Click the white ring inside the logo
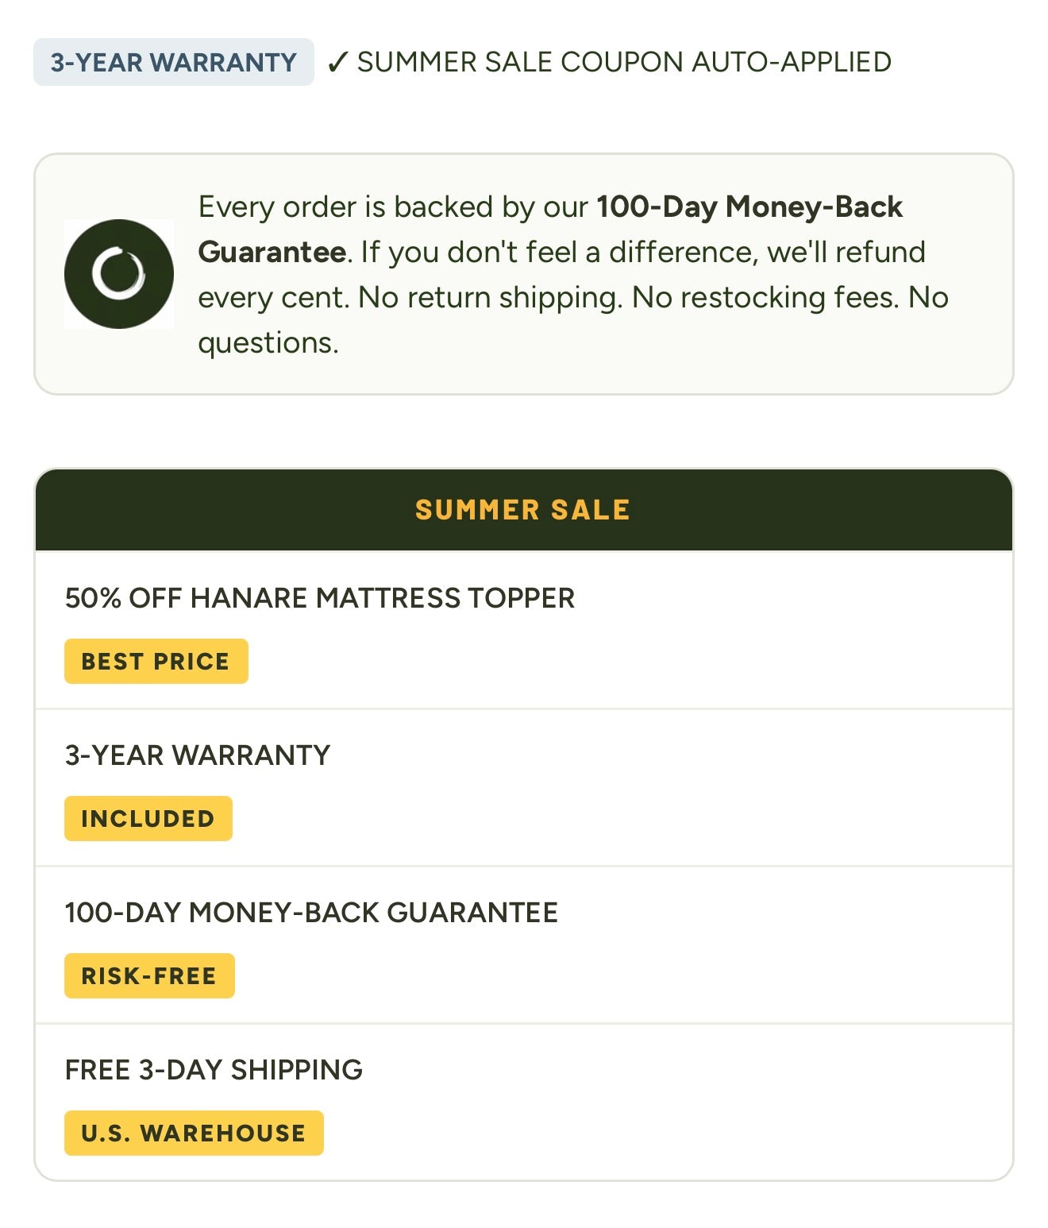 (119, 273)
